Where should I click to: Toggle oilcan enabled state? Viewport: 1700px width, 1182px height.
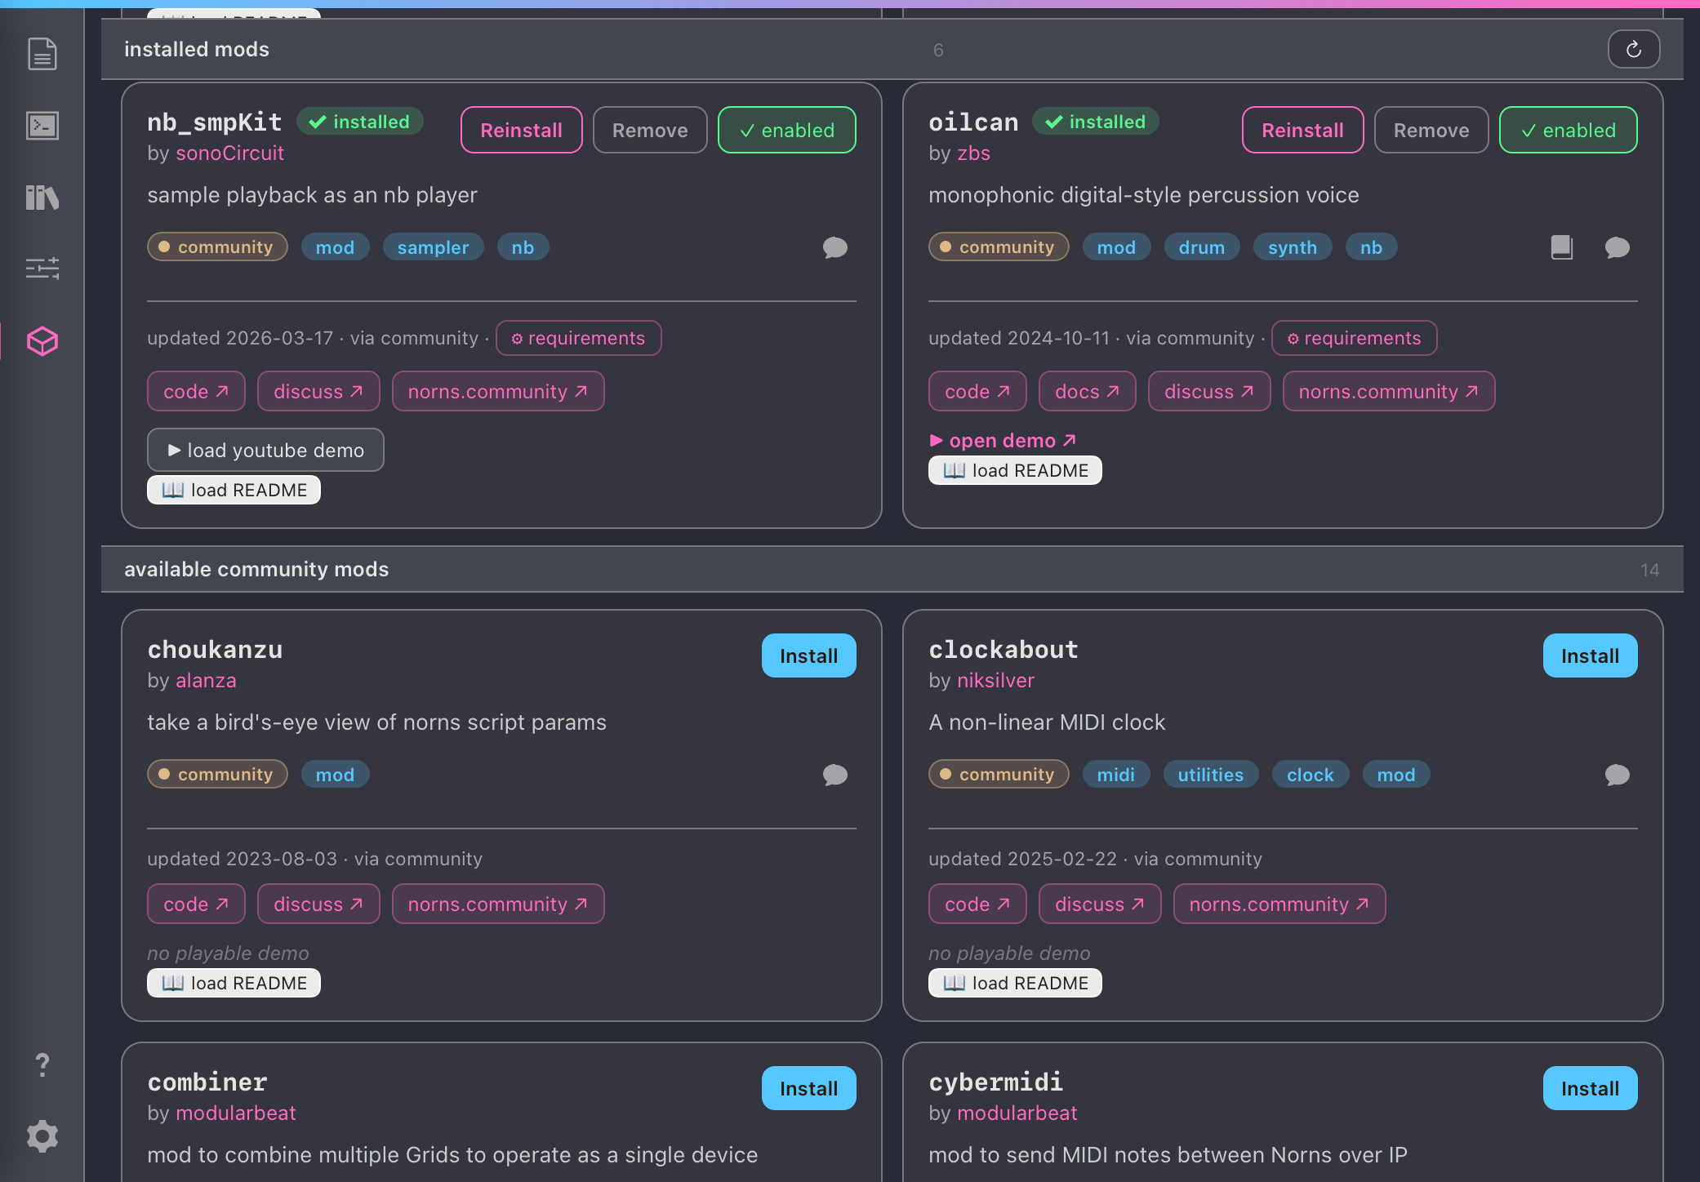(x=1569, y=130)
